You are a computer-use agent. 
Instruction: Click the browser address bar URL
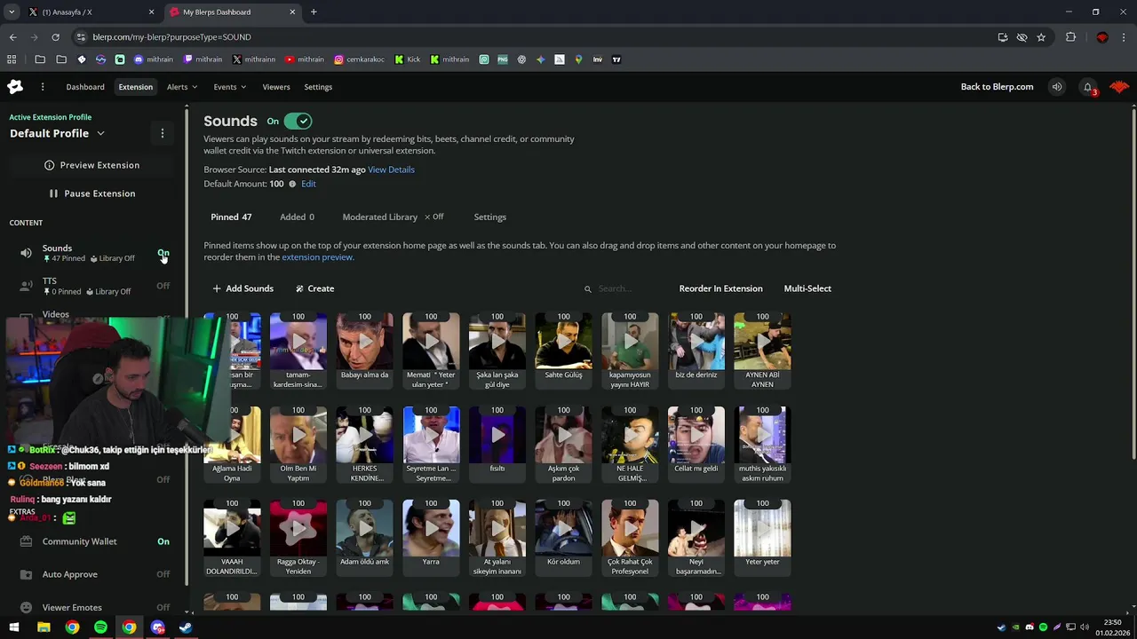click(172, 37)
